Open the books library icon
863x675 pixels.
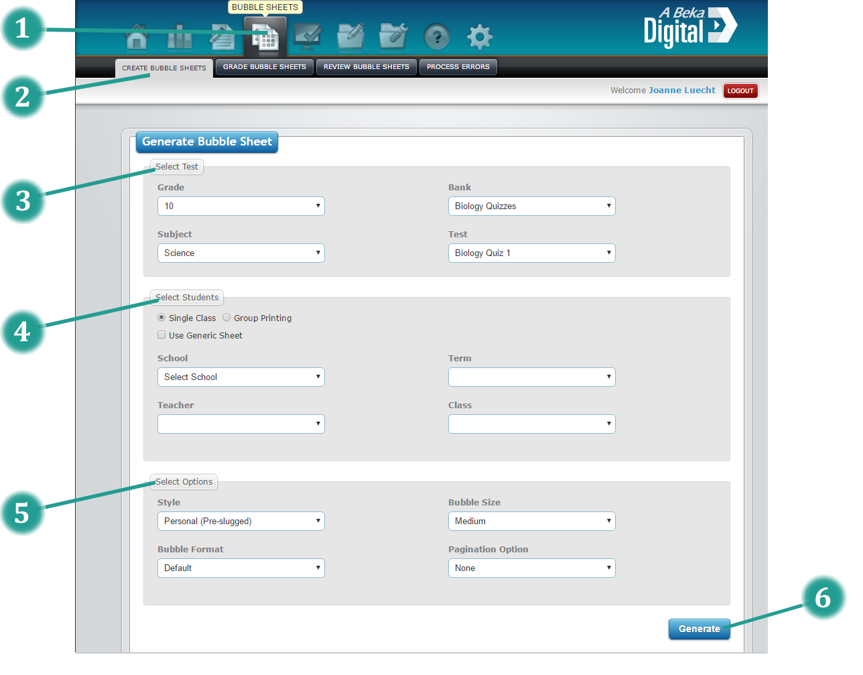click(x=179, y=37)
